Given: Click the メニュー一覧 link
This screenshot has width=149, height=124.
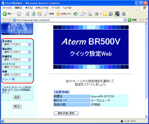Looking at the screenshot, I should (x=8, y=79).
